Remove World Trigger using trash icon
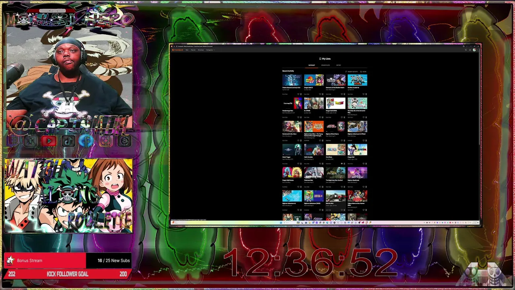515x290 pixels. (x=301, y=164)
